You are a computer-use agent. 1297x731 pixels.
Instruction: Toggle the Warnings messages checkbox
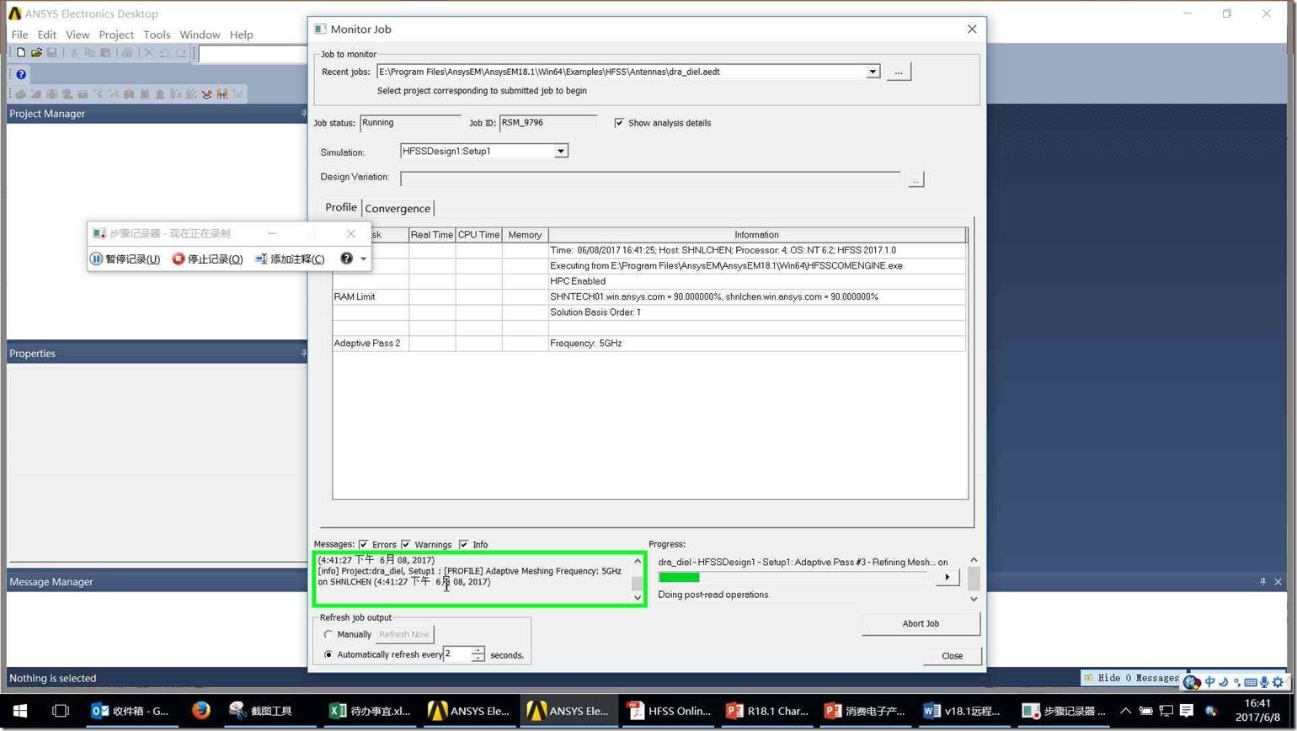pos(405,545)
